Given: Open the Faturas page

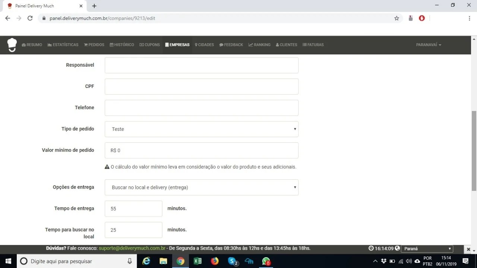Looking at the screenshot, I should (x=313, y=45).
